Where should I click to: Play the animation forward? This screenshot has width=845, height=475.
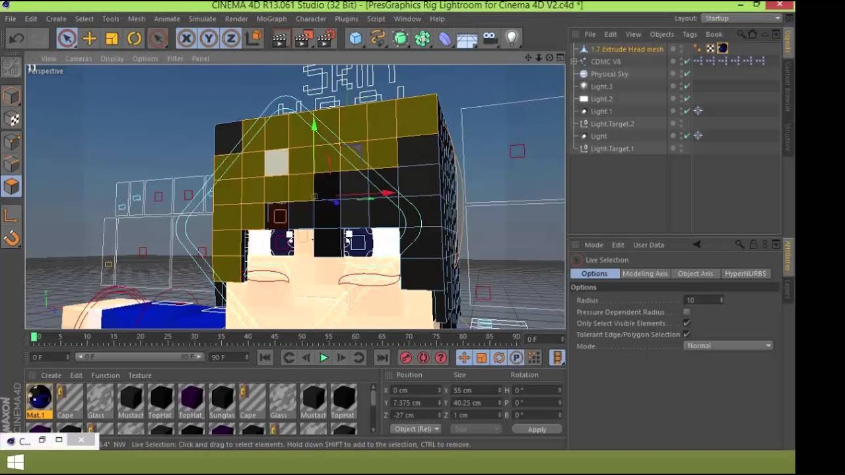(x=323, y=358)
